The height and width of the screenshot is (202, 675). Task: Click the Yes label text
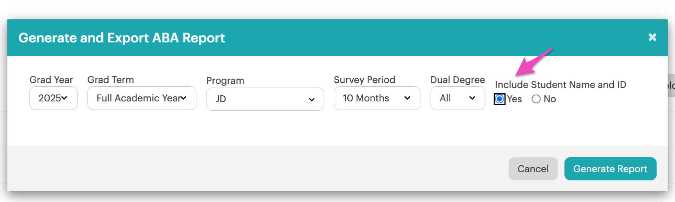(514, 99)
